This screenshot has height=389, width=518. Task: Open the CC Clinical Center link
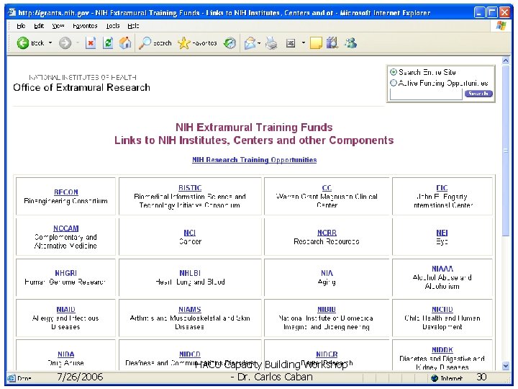[x=327, y=188]
